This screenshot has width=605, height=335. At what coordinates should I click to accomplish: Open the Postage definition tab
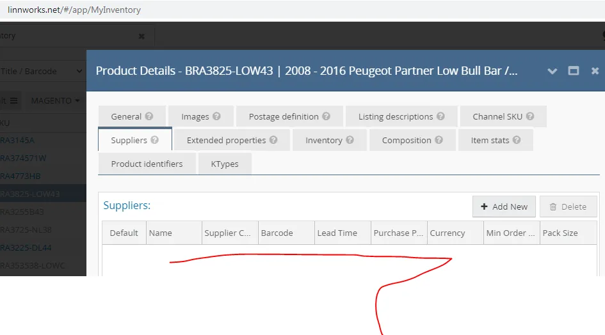pos(289,116)
